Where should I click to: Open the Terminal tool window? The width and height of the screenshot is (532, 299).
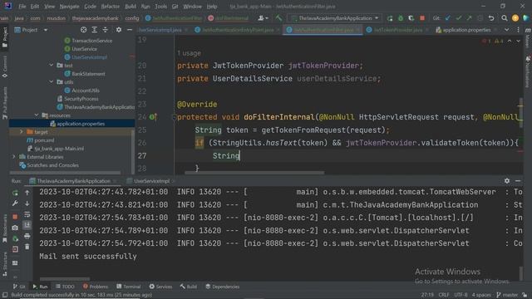pos(129,287)
